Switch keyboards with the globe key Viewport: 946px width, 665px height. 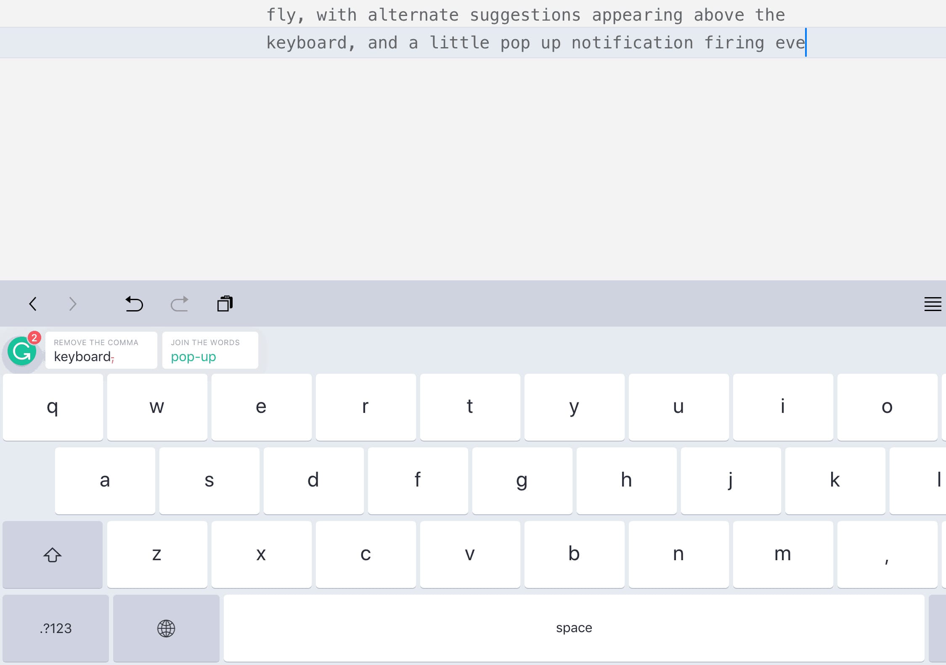[x=166, y=628]
